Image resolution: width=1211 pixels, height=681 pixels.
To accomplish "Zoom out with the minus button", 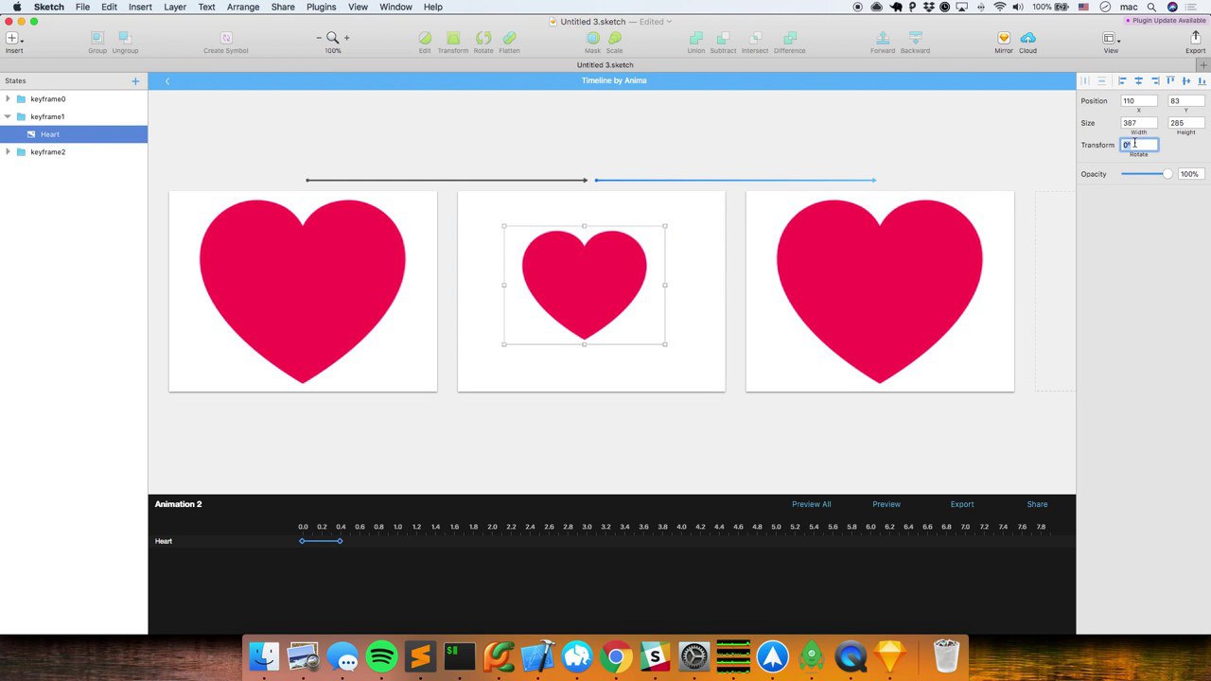I will click(319, 38).
